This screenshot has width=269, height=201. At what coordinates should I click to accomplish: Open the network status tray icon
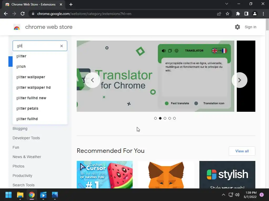(231, 195)
